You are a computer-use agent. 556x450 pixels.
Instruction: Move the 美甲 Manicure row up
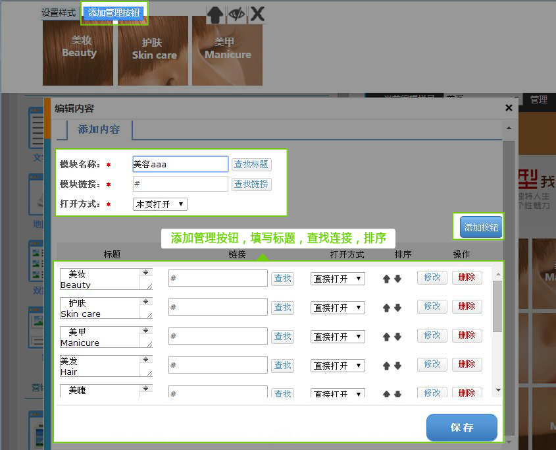pos(387,337)
